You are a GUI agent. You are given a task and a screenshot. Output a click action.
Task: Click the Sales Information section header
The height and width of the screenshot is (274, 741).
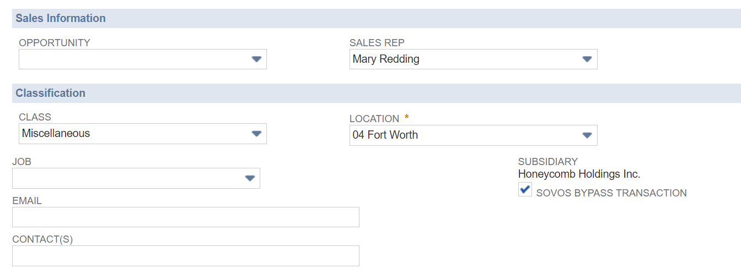coord(61,18)
